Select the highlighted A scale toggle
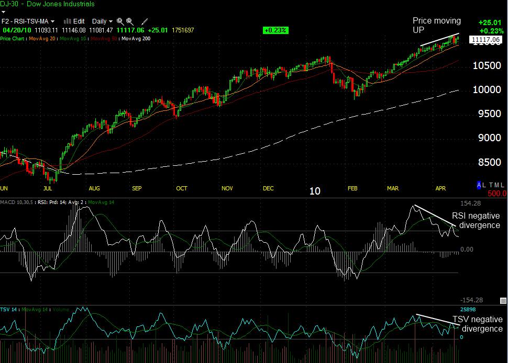Screen dimensions: 508x363 click(479, 185)
